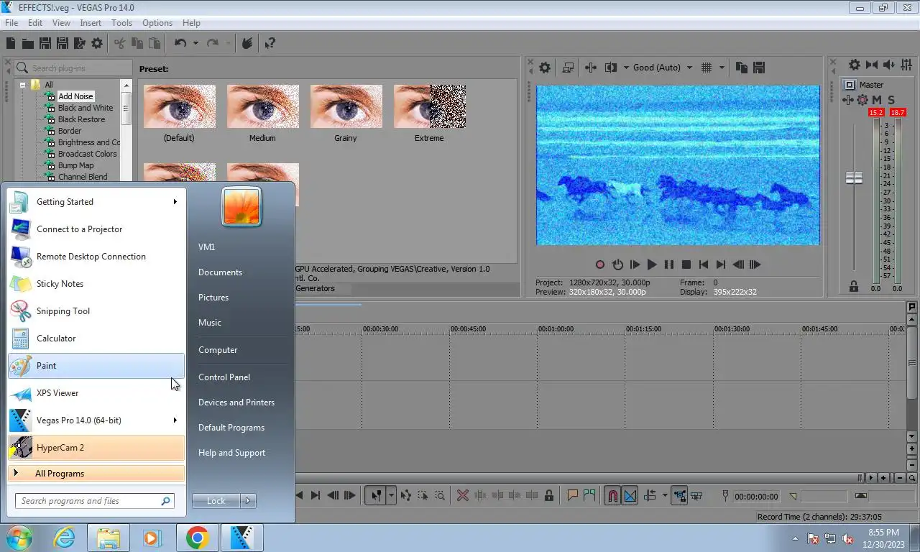Select the Grainy preset thumbnail
Image resolution: width=920 pixels, height=552 pixels.
pos(346,106)
